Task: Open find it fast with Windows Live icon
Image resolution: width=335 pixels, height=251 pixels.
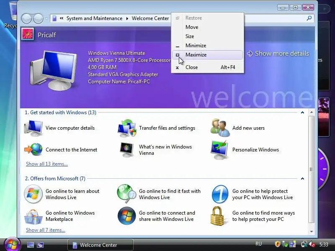Action: [x=127, y=194]
